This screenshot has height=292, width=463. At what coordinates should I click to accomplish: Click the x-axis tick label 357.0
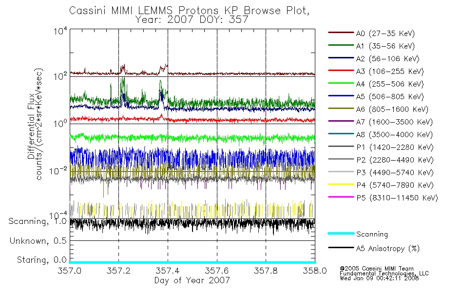69,271
